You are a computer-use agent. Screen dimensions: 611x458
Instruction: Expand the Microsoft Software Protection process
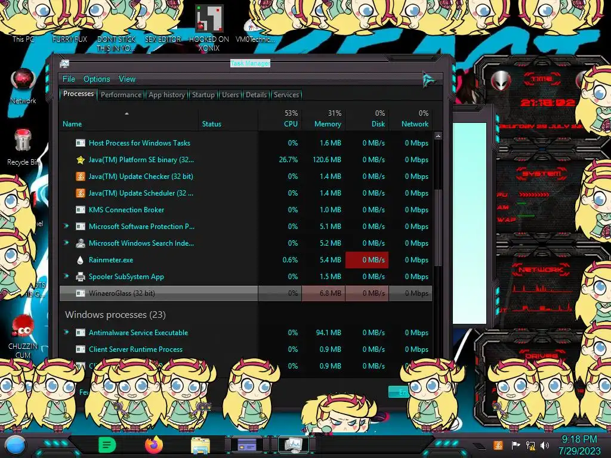click(66, 226)
